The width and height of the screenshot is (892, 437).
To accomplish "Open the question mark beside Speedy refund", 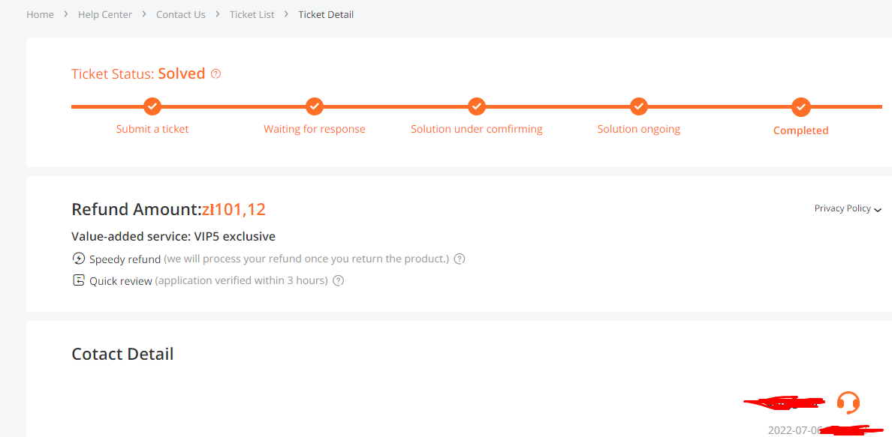I will coord(460,259).
